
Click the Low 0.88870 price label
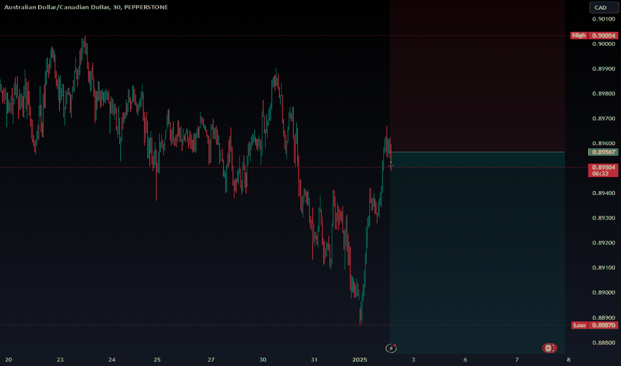point(595,325)
